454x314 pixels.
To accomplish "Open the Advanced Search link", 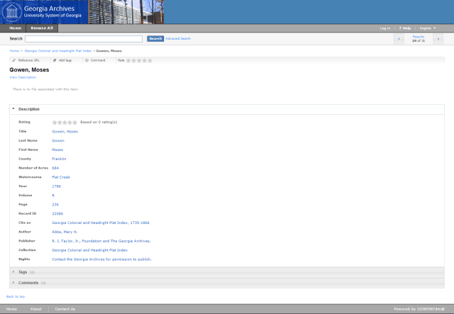I will (x=178, y=38).
